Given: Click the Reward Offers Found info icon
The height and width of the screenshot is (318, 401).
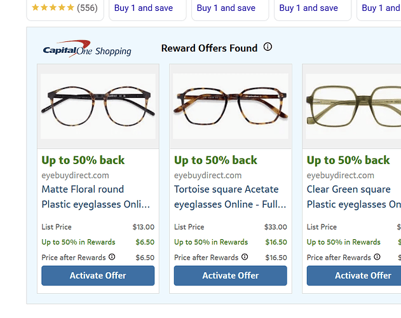Looking at the screenshot, I should click(268, 47).
